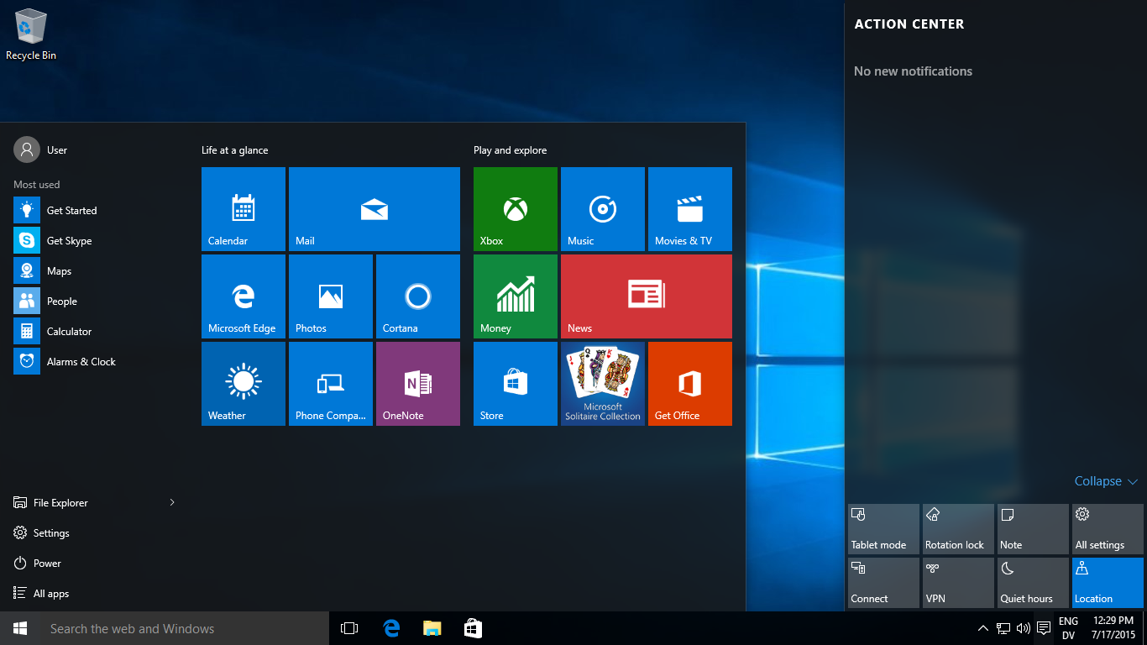Open the Store icon on the taskbar

coord(473,627)
